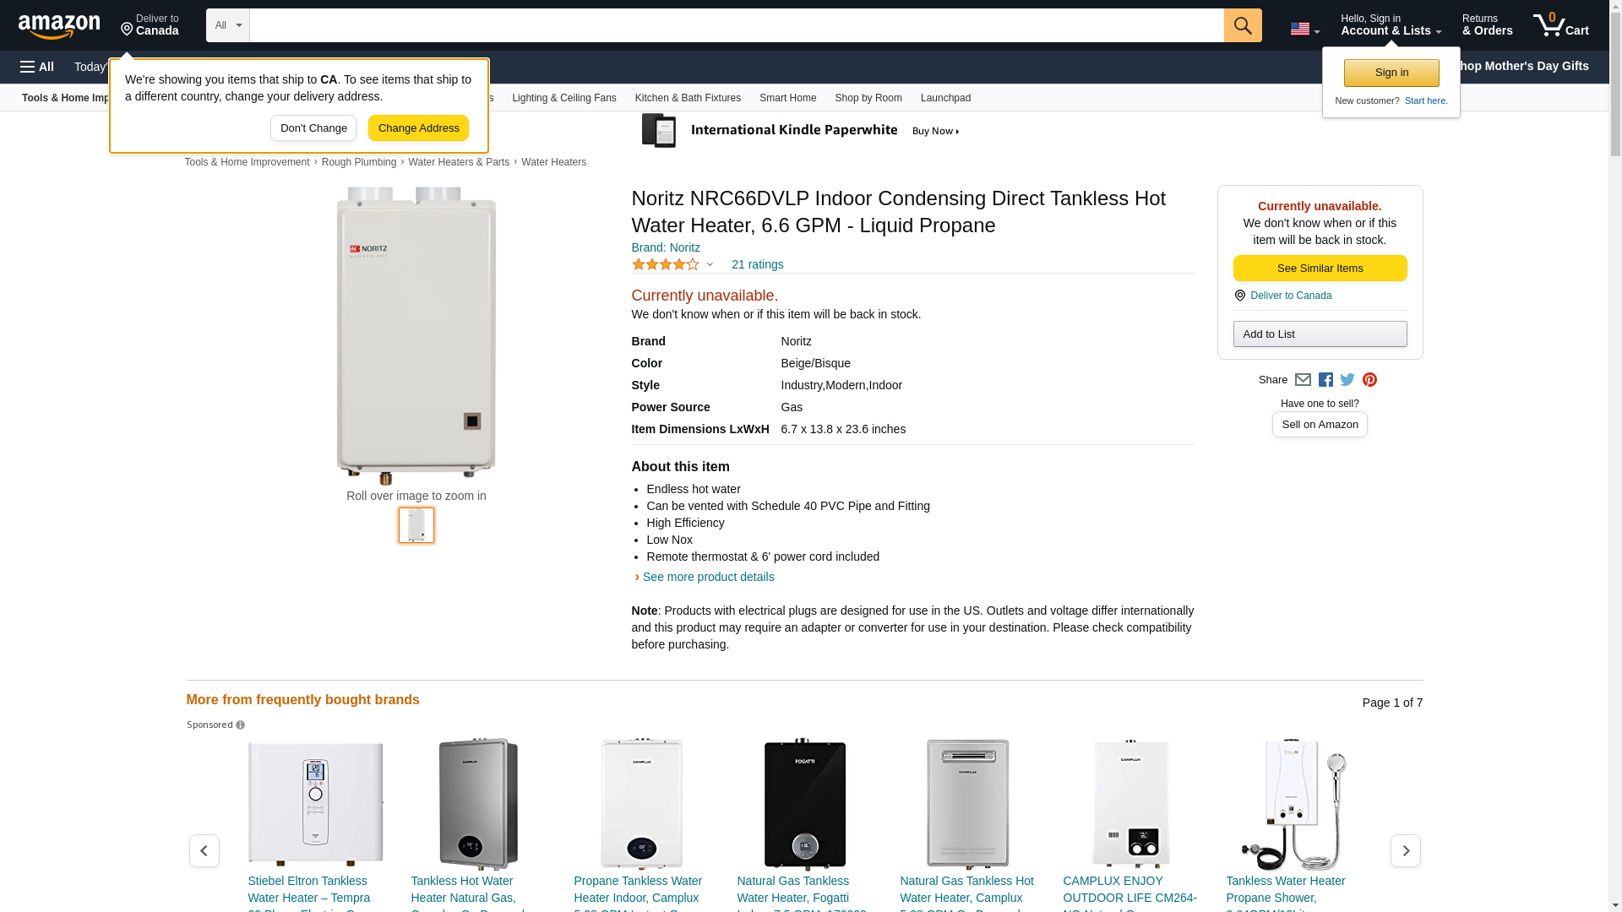Open Smart Home category
Screen dimensions: 1622x912
[787, 98]
